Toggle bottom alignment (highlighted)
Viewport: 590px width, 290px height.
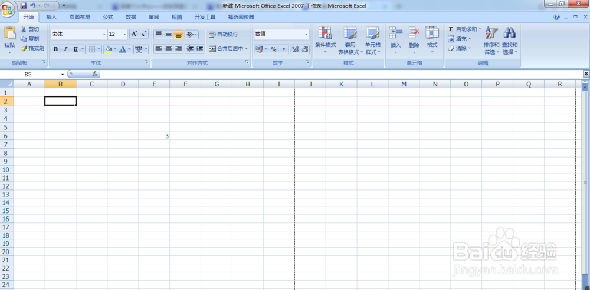[x=178, y=35]
